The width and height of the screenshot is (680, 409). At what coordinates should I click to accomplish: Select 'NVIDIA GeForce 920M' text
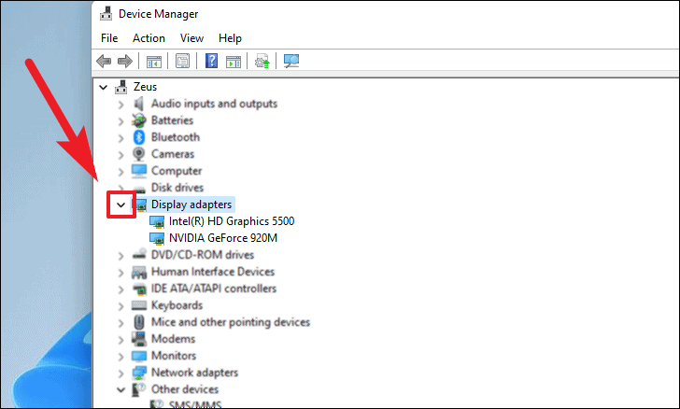pos(223,238)
